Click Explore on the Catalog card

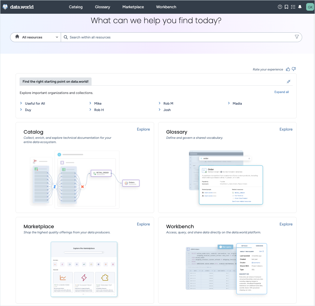[x=143, y=129]
